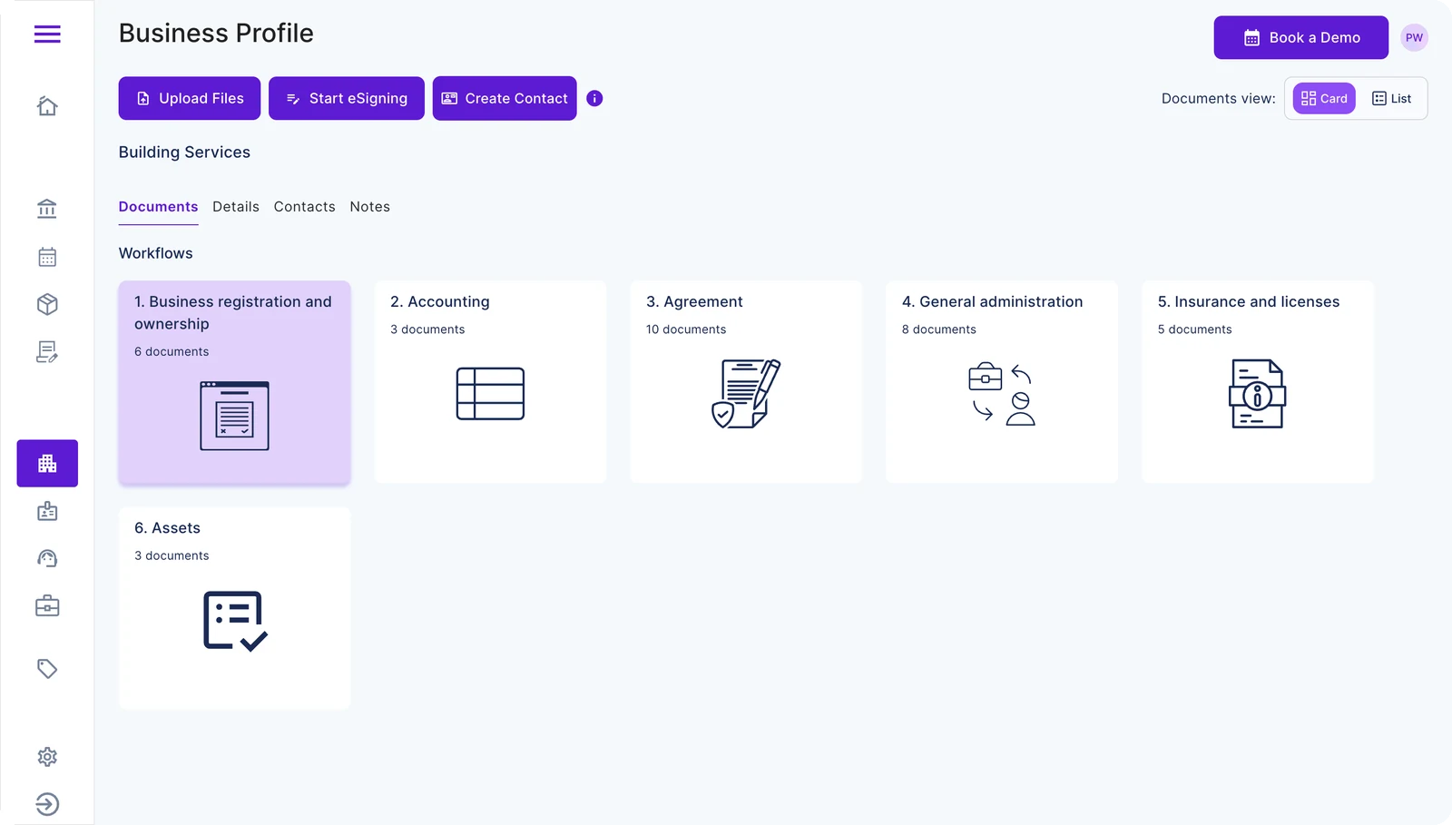The width and height of the screenshot is (1452, 825).
Task: Open the box package sidebar icon
Action: 47,304
